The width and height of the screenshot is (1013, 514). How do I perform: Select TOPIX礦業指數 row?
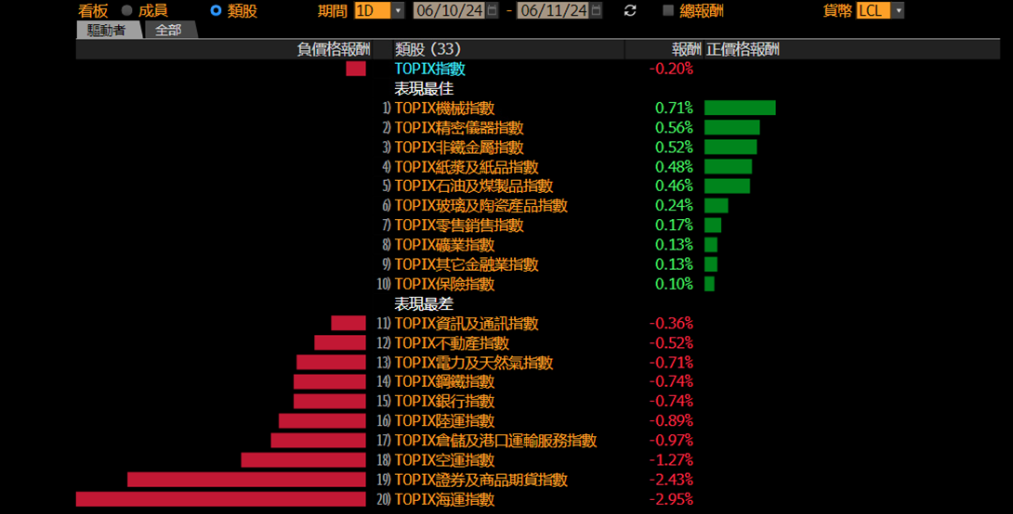[444, 244]
